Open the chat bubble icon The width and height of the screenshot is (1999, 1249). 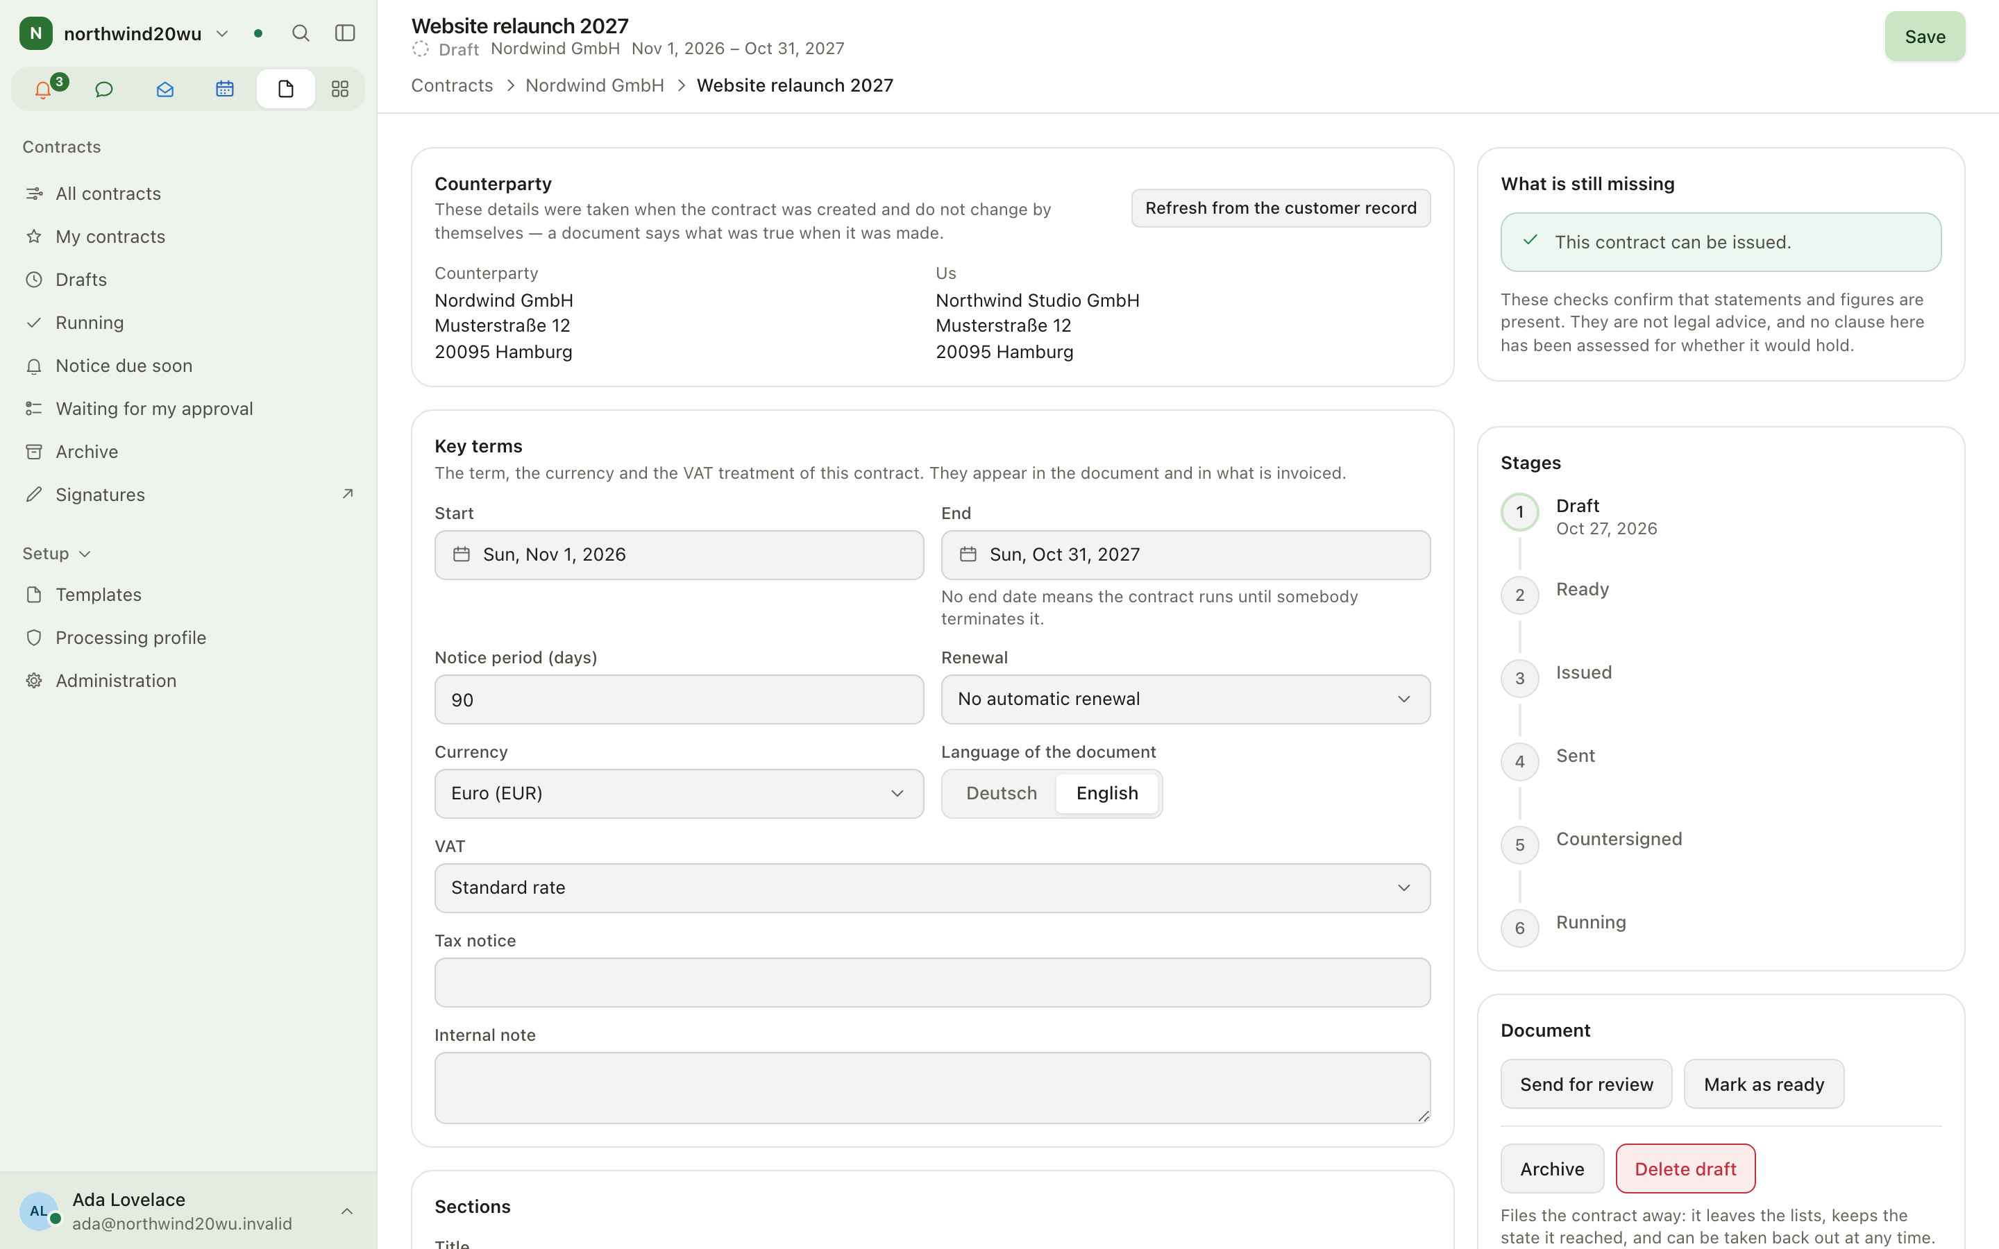tap(104, 90)
